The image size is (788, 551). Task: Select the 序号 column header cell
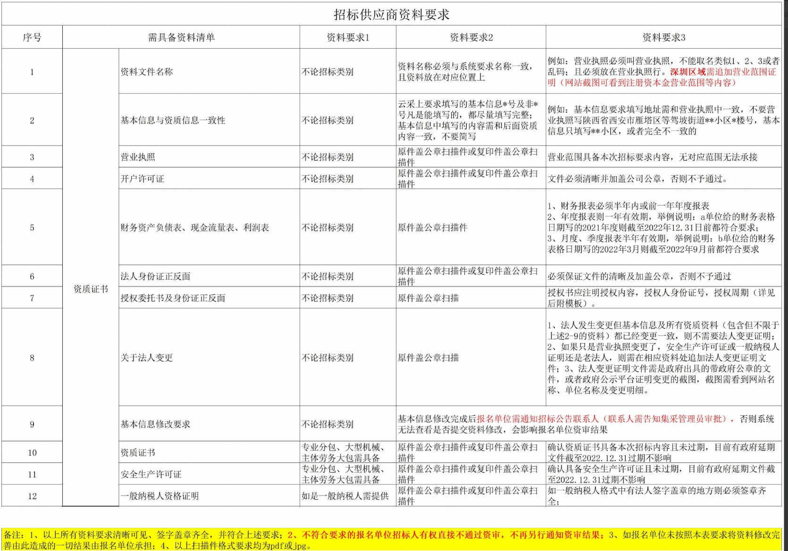(x=32, y=37)
